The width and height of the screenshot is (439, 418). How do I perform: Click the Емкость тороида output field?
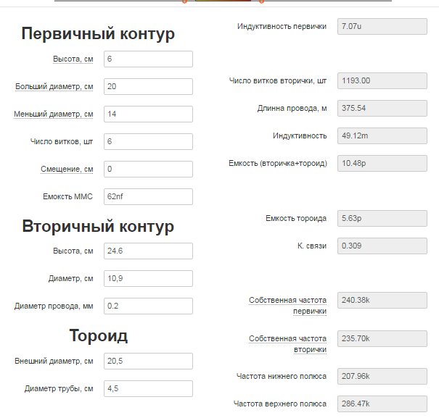tap(382, 218)
